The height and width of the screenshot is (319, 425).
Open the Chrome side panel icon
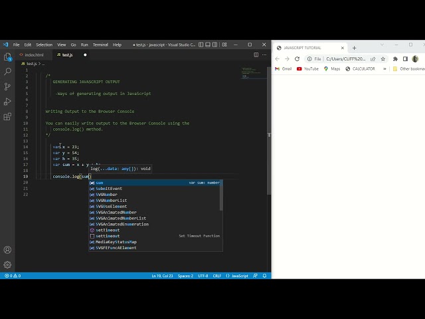coord(405,59)
